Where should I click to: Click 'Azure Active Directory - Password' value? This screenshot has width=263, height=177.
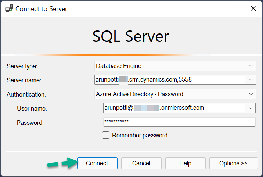click(x=139, y=94)
